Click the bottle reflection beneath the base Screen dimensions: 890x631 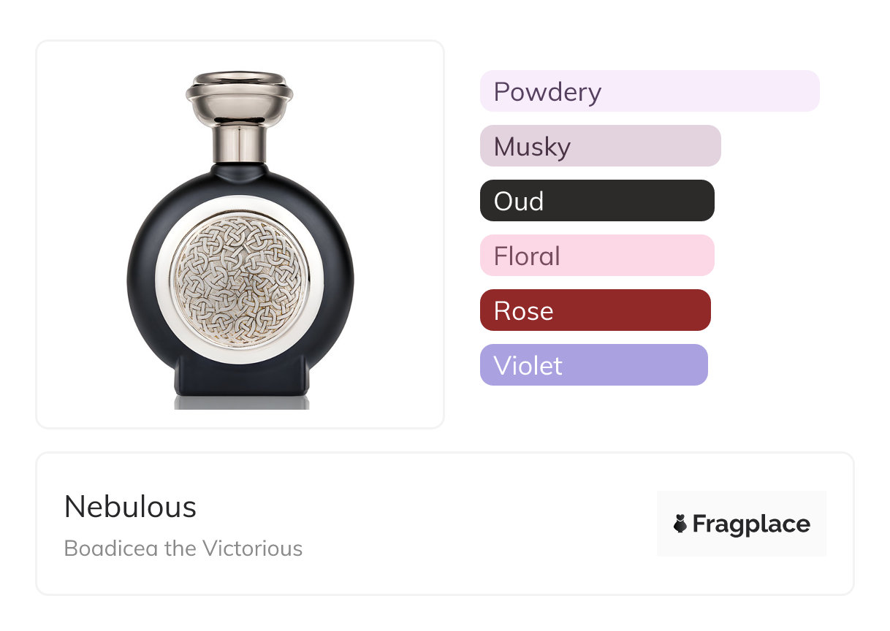241,402
